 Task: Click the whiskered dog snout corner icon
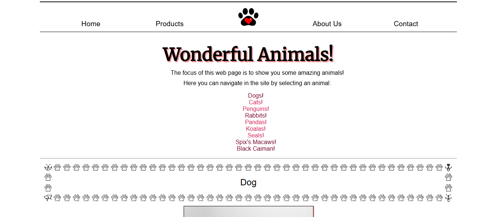point(448,198)
